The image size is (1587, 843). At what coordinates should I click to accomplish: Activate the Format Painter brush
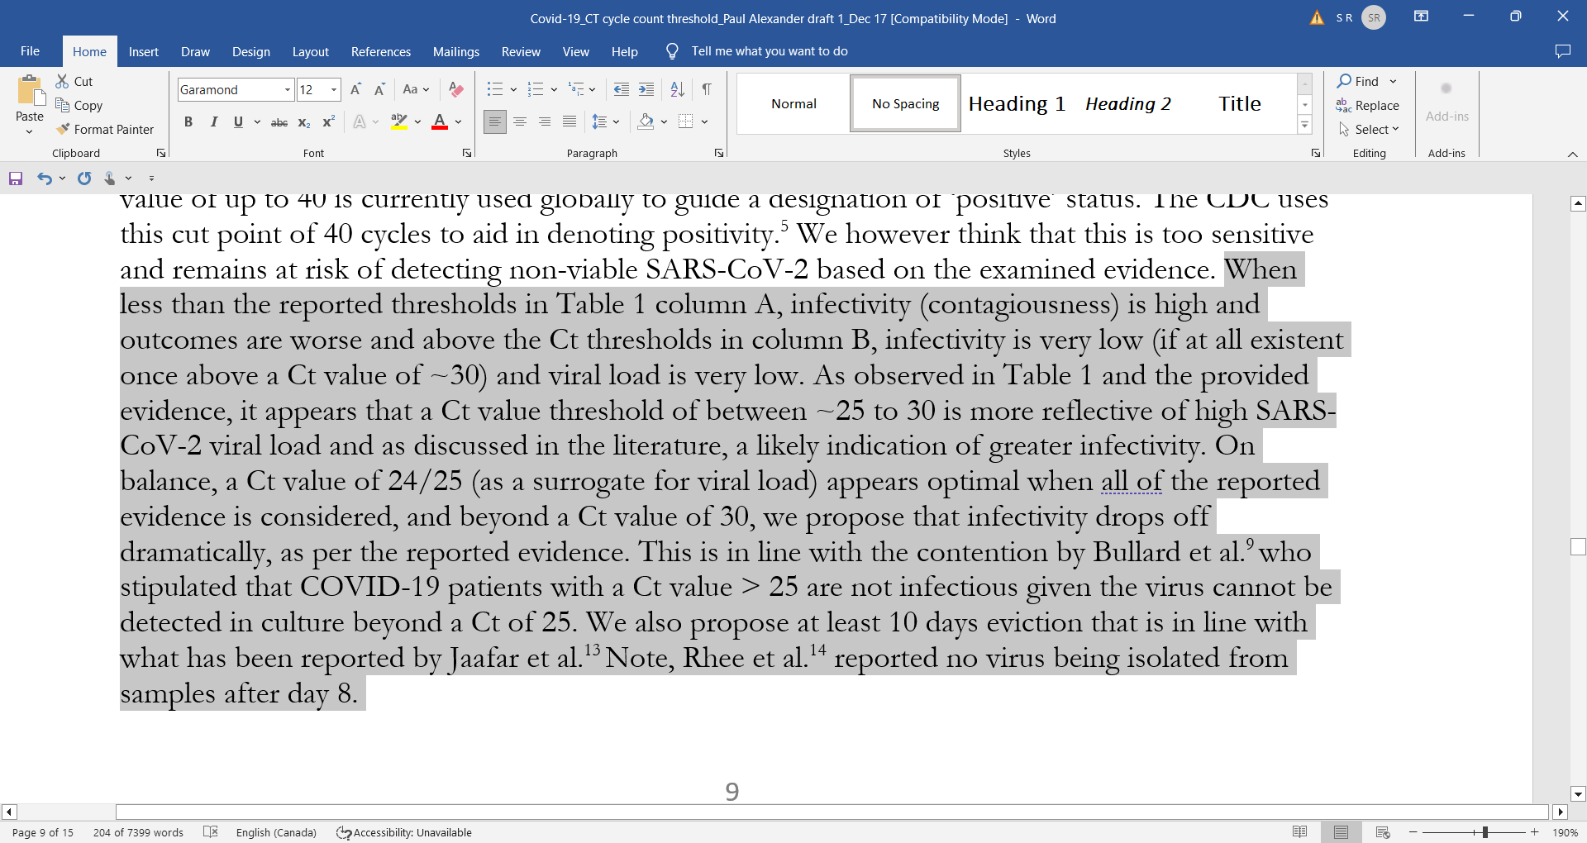63,129
